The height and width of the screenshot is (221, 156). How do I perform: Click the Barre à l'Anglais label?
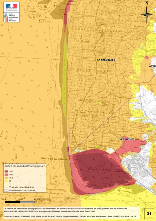point(127,192)
